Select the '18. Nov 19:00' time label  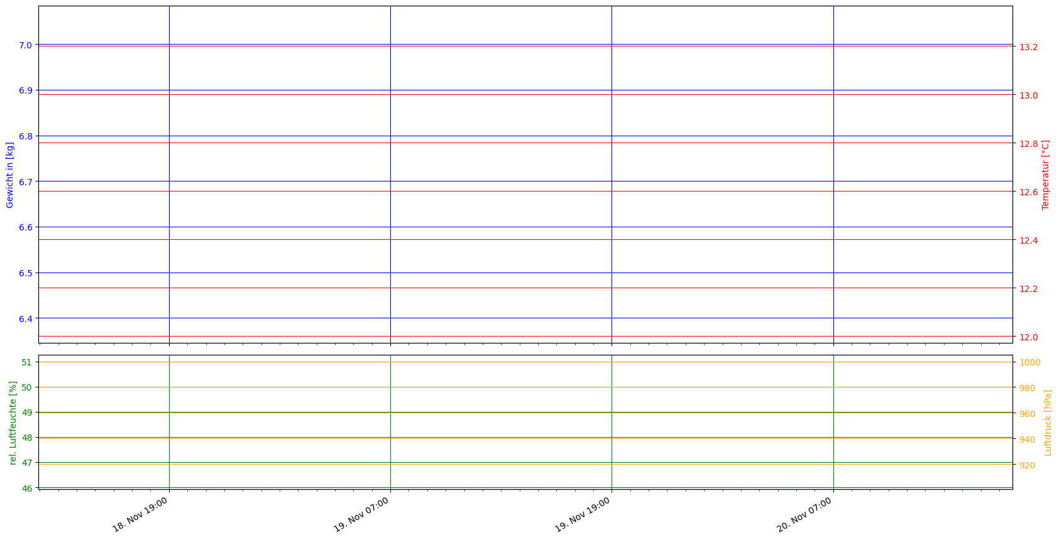pyautogui.click(x=141, y=514)
